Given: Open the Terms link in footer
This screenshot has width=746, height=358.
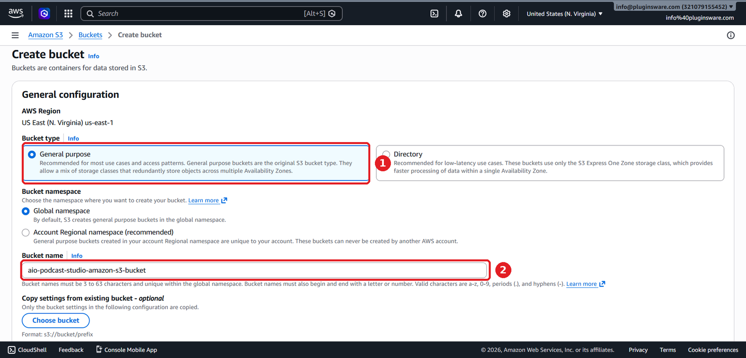Looking at the screenshot, I should click(x=668, y=350).
